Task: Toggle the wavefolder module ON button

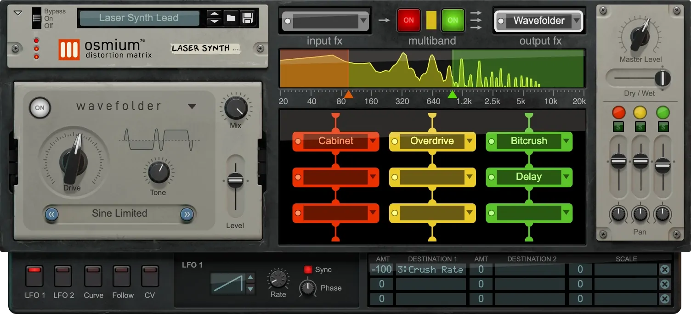Action: click(x=40, y=108)
